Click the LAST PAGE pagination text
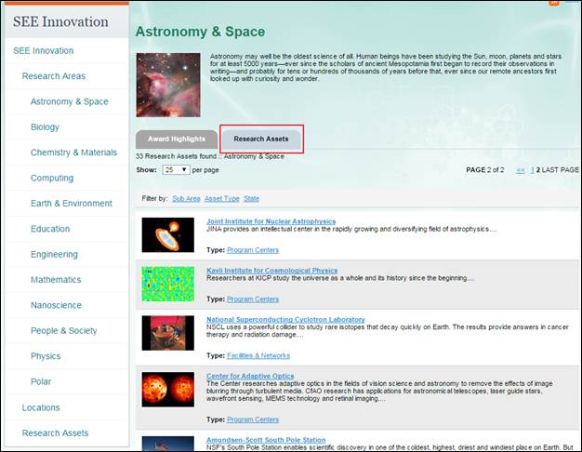The image size is (582, 452). pos(560,170)
